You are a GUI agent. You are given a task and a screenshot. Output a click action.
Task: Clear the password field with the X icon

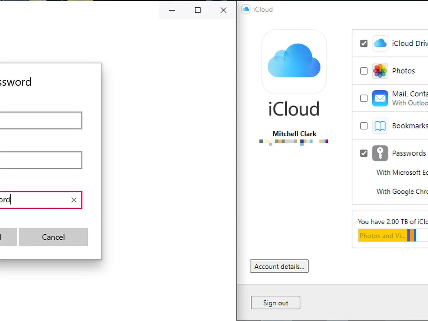[74, 200]
